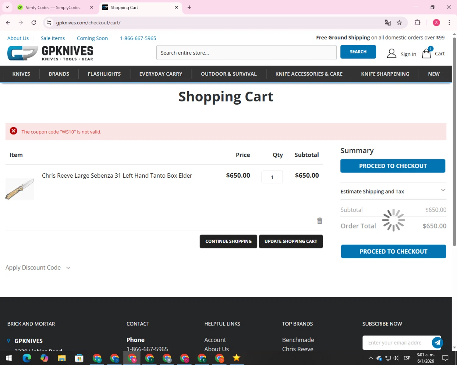Open Microsoft Store from taskbar
The width and height of the screenshot is (457, 365).
coord(79,358)
